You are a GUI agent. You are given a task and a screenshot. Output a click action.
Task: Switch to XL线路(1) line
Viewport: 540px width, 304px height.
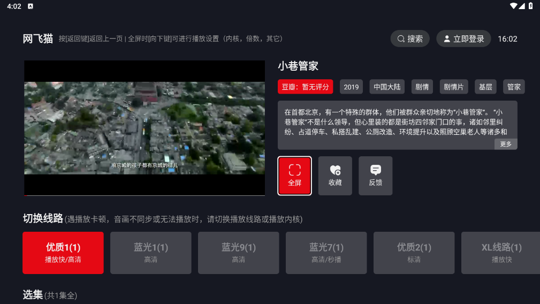(x=501, y=253)
